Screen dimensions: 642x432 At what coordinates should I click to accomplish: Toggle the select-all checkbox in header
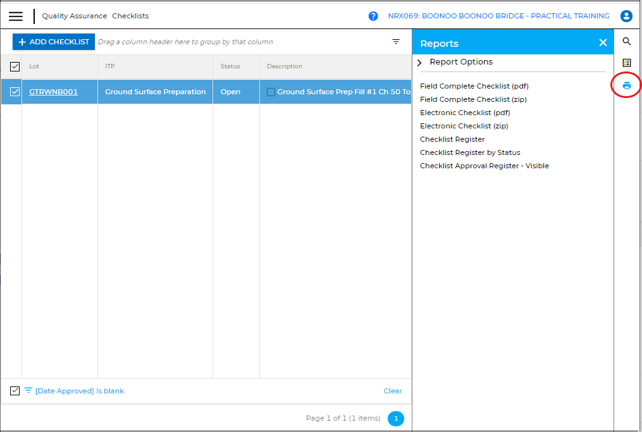click(x=15, y=66)
